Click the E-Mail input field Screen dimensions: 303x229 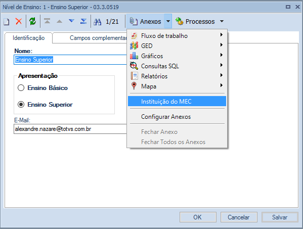pyautogui.click(x=70, y=129)
